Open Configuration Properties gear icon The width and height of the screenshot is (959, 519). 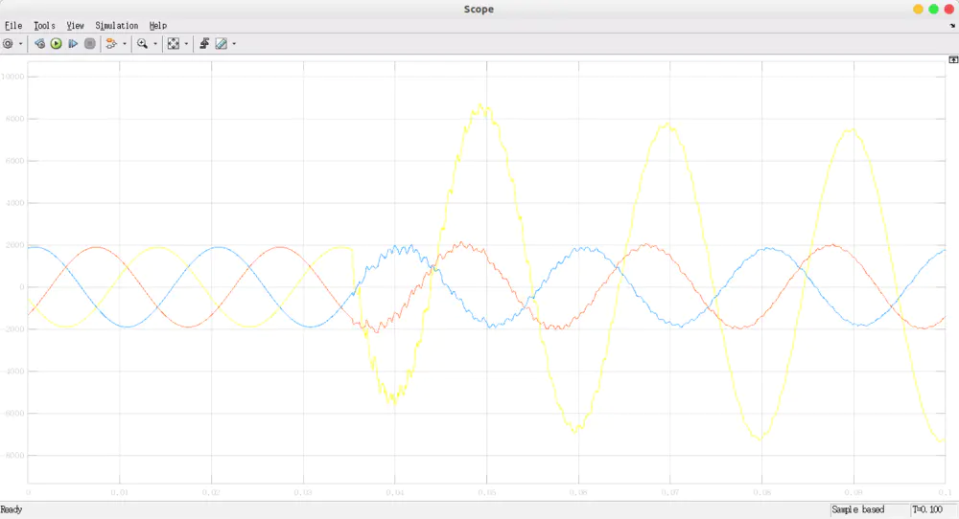[x=9, y=44]
